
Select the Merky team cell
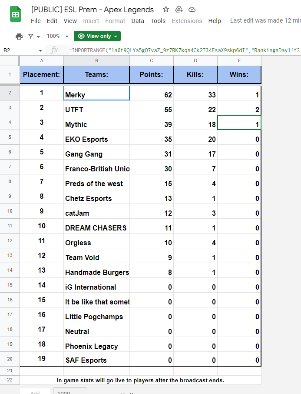coord(97,93)
